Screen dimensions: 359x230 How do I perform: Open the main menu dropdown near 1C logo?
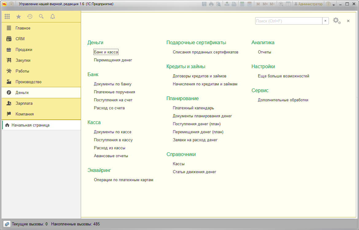point(11,4)
